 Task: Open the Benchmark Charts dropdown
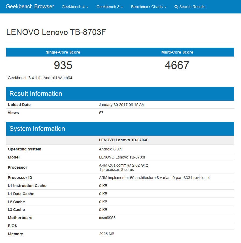(149, 7)
